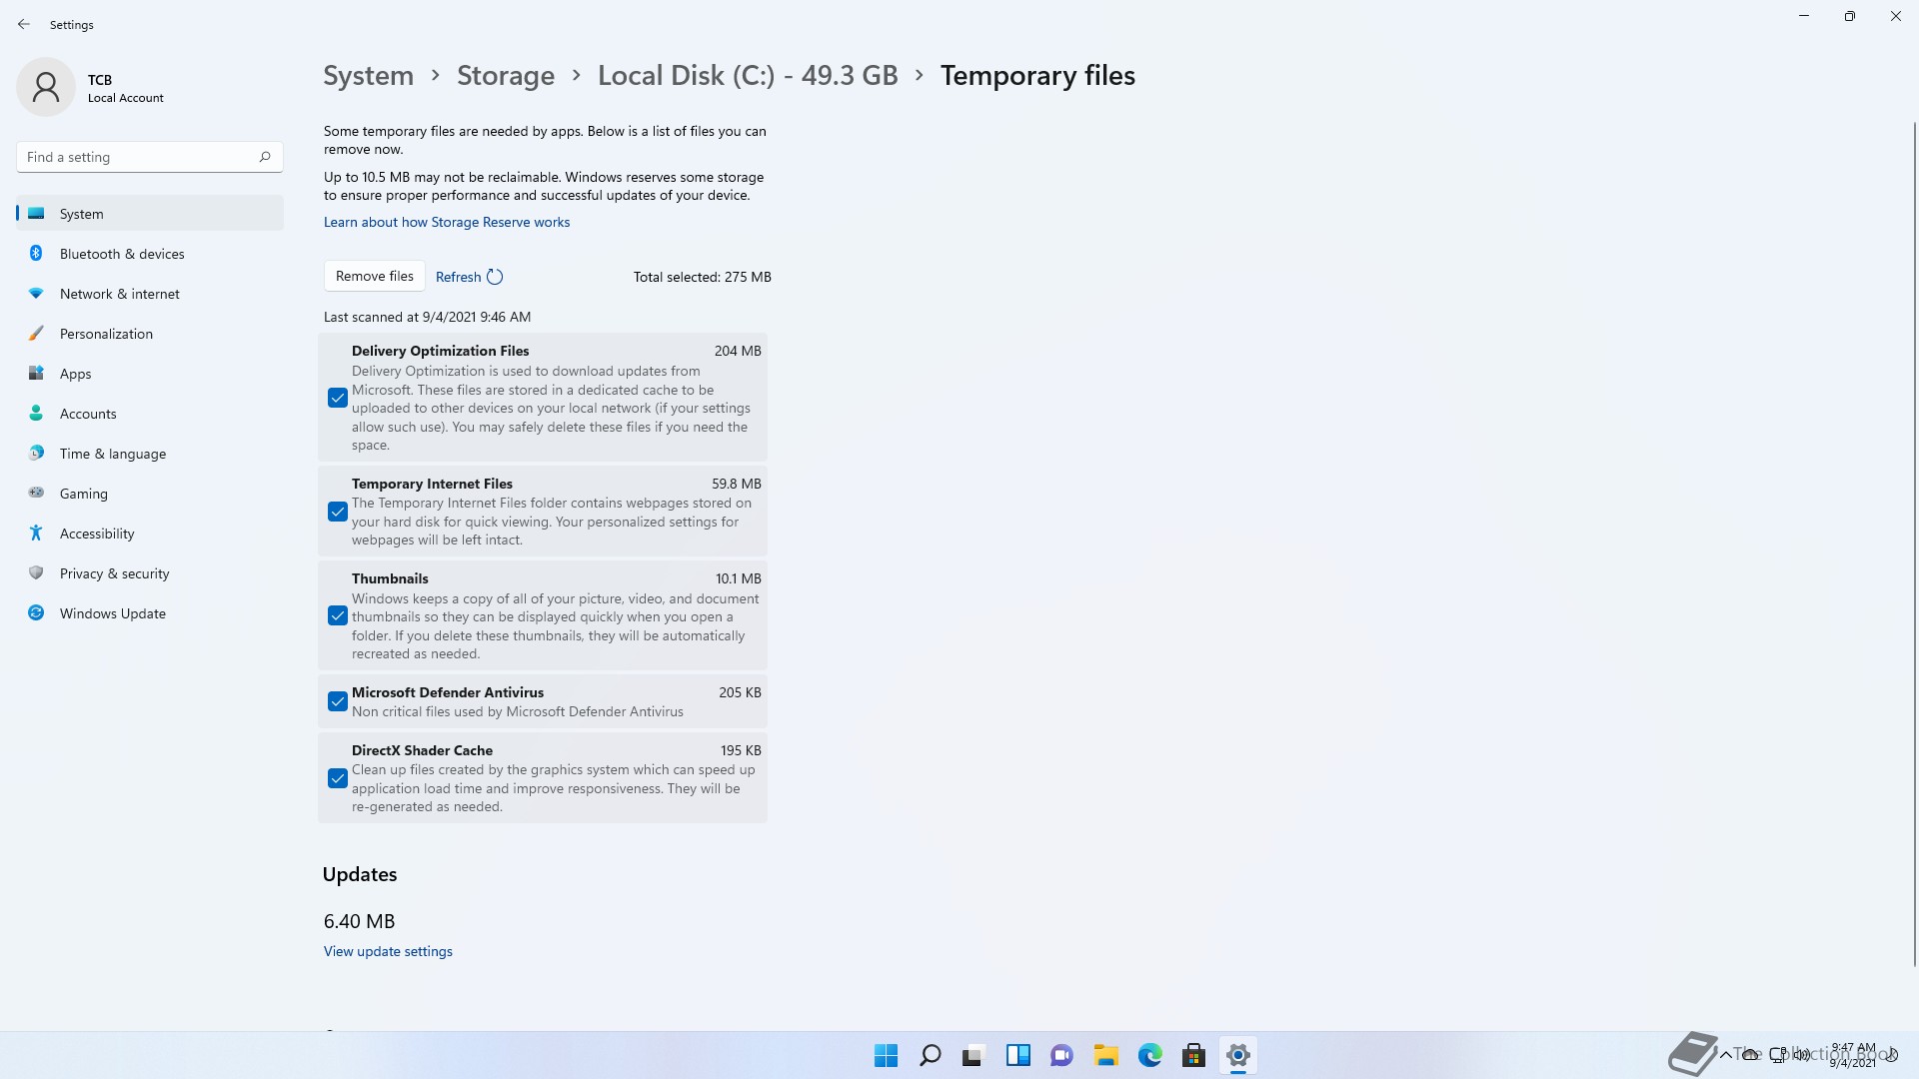
Task: Click the Total selected: 275 MB text
Action: coord(702,277)
